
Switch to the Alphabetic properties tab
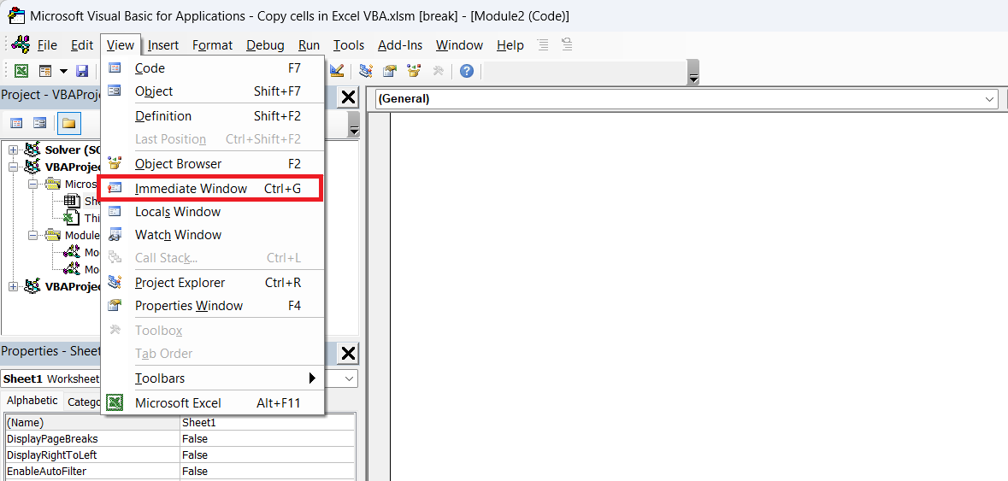pyautogui.click(x=32, y=401)
